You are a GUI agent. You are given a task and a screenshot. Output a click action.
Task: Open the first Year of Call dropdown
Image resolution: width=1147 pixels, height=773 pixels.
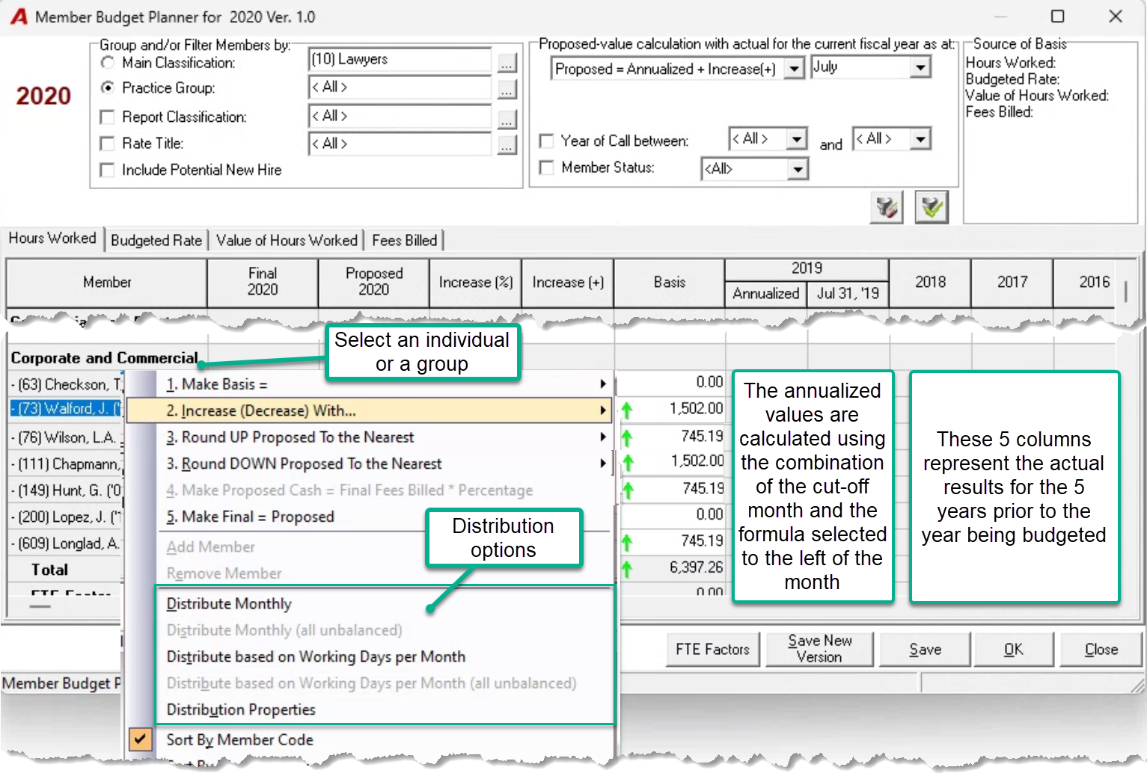[797, 139]
